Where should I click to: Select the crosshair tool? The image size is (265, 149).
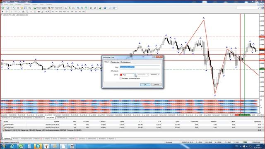pos(7,12)
